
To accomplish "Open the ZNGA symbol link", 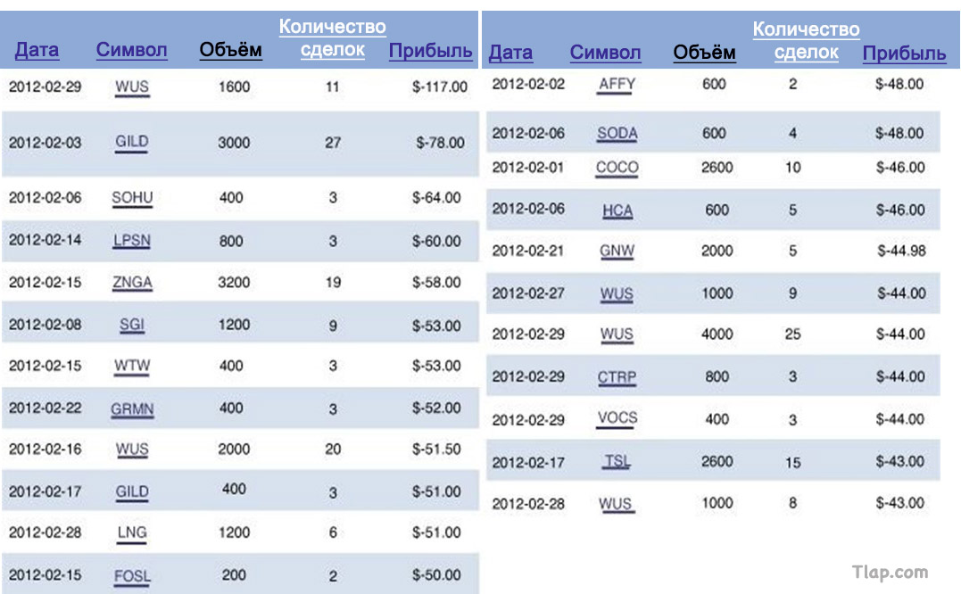I will coord(132,283).
